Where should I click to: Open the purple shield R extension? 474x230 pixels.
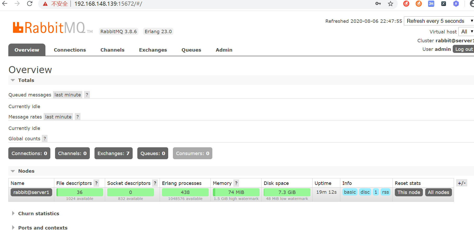(x=456, y=4)
